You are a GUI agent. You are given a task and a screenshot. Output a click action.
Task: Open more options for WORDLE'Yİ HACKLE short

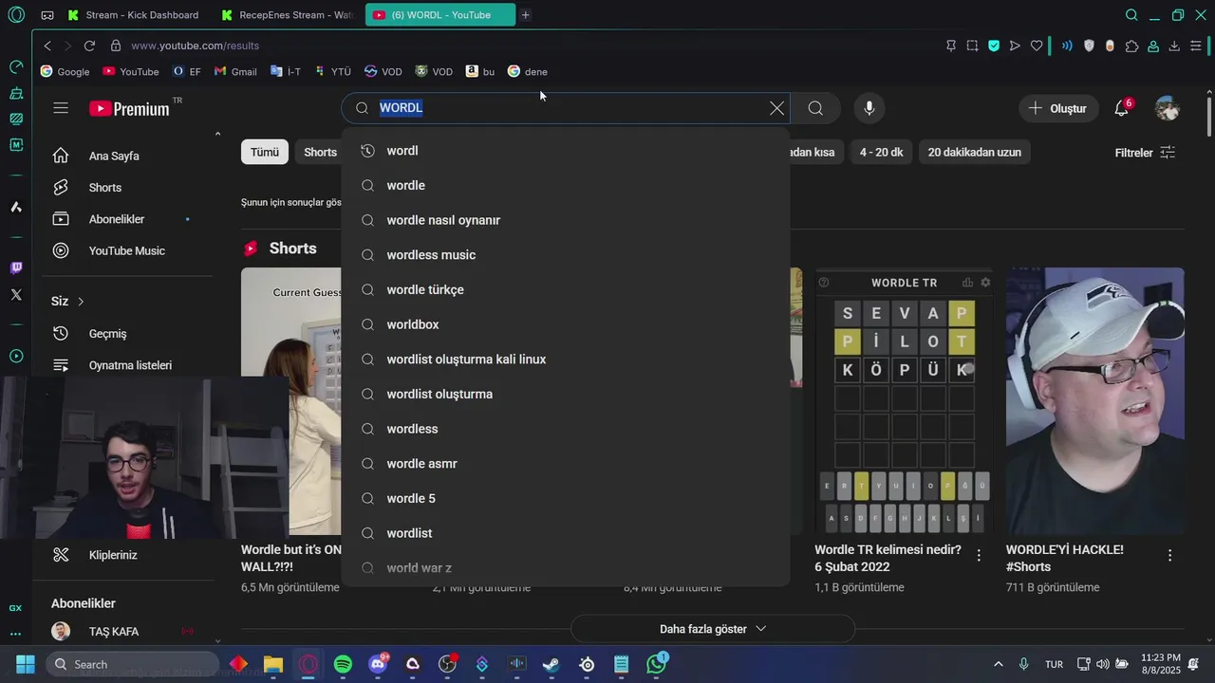pos(1169,555)
